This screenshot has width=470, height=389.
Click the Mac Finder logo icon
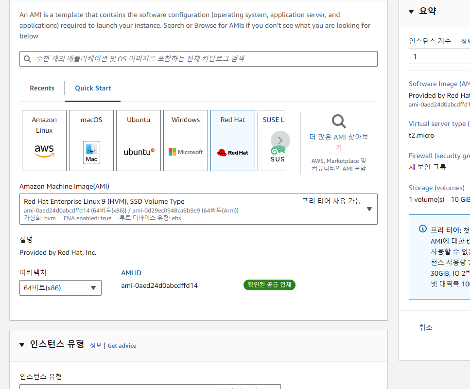coord(91,152)
